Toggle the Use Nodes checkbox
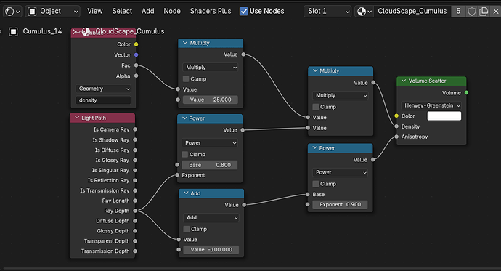The height and width of the screenshot is (271, 501). tap(243, 12)
